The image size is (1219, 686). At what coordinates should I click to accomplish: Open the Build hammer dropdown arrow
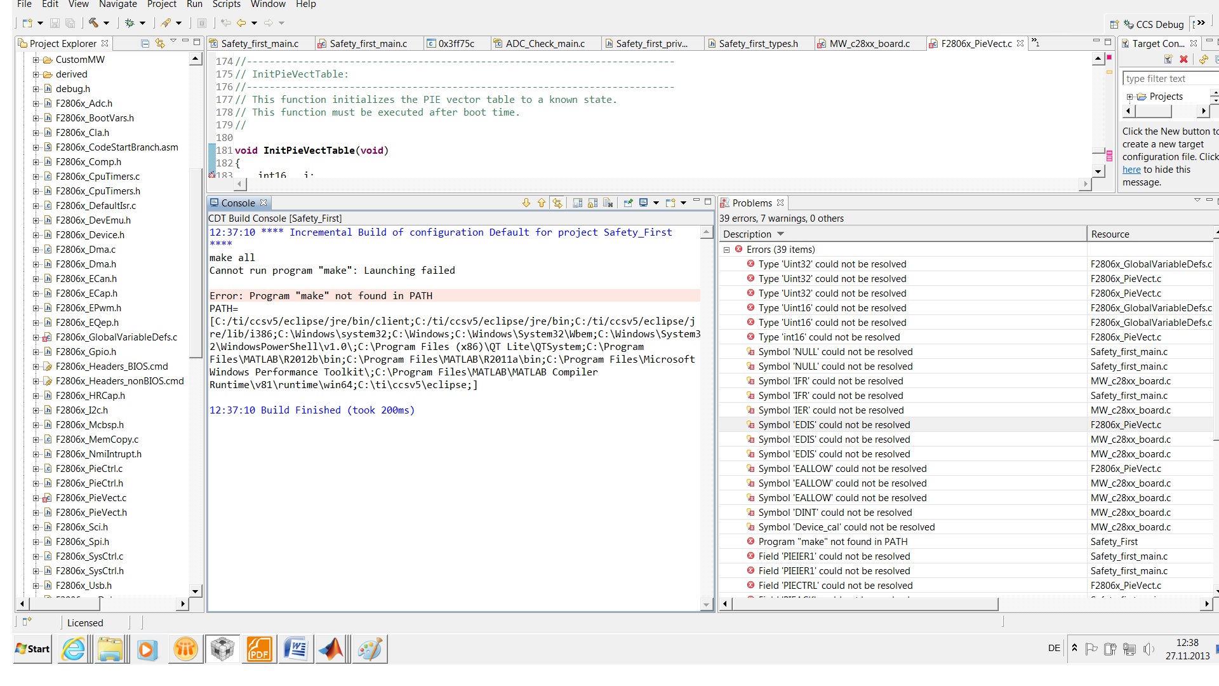point(106,23)
